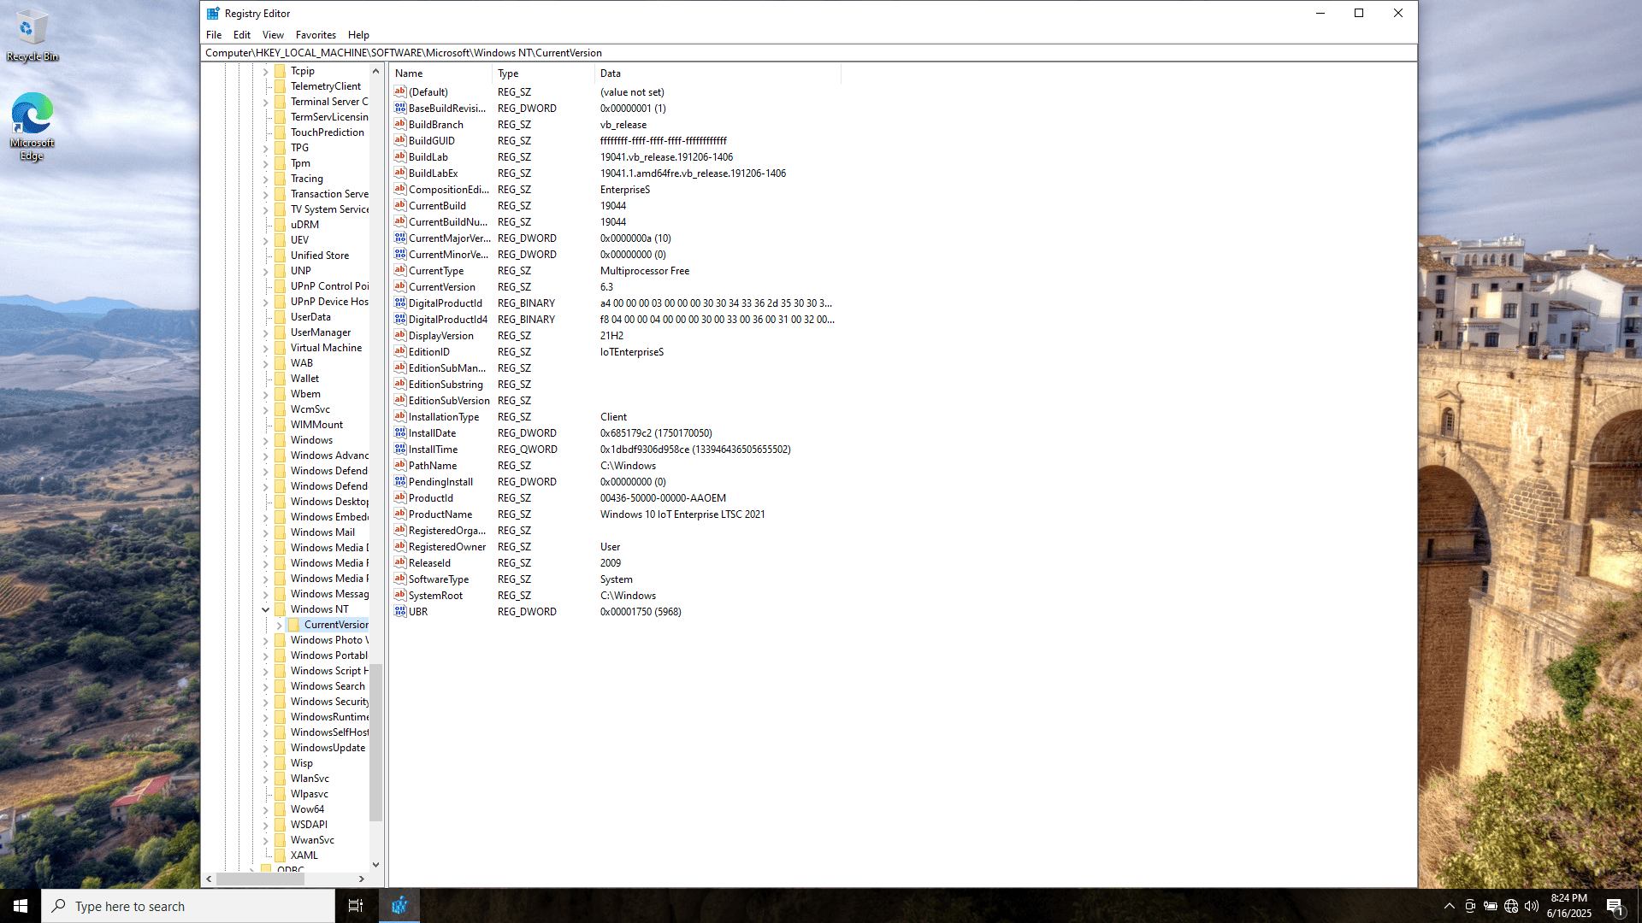Open the Help menu
The image size is (1642, 923).
pos(358,35)
